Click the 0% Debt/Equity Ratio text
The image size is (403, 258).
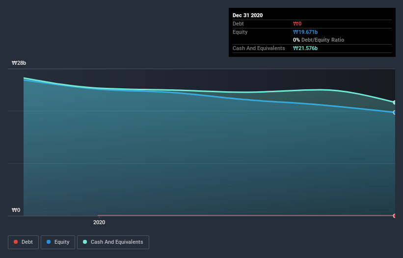click(x=319, y=40)
